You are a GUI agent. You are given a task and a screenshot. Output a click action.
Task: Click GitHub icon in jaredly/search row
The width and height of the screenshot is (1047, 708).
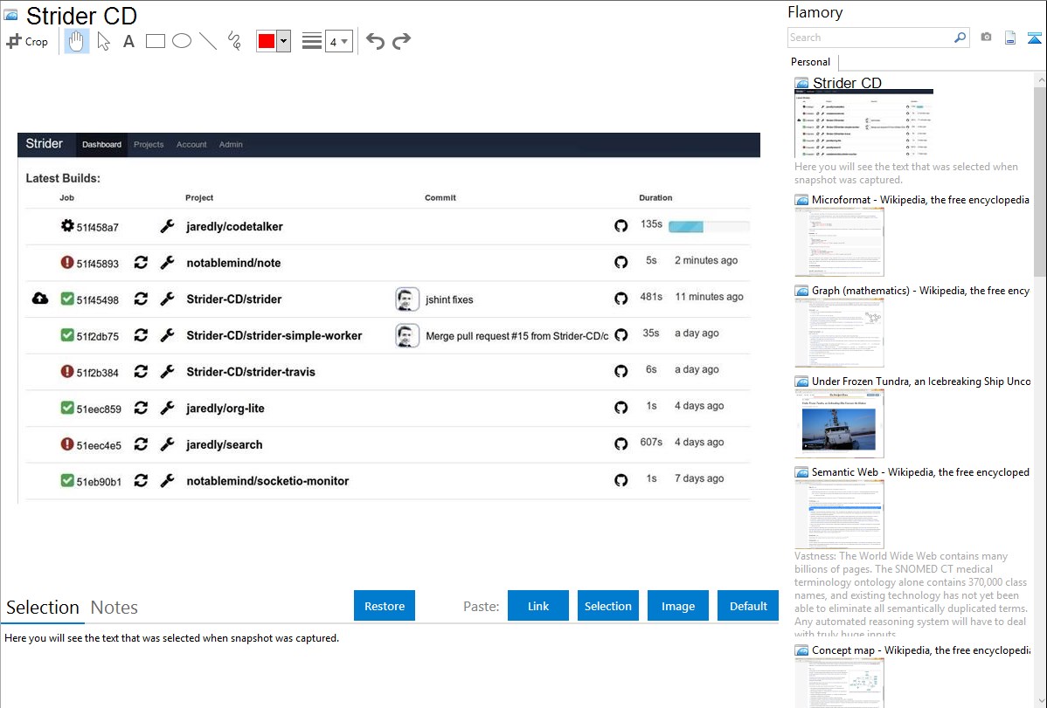[621, 443]
